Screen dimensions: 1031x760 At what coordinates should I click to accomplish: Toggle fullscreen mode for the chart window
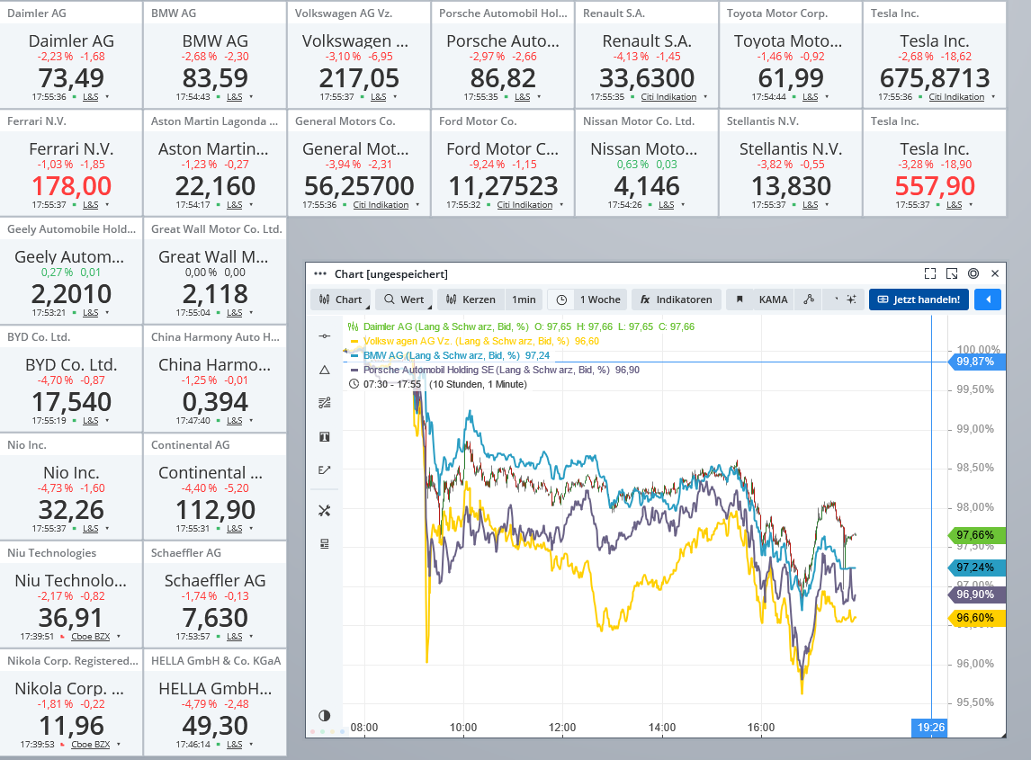coord(930,273)
